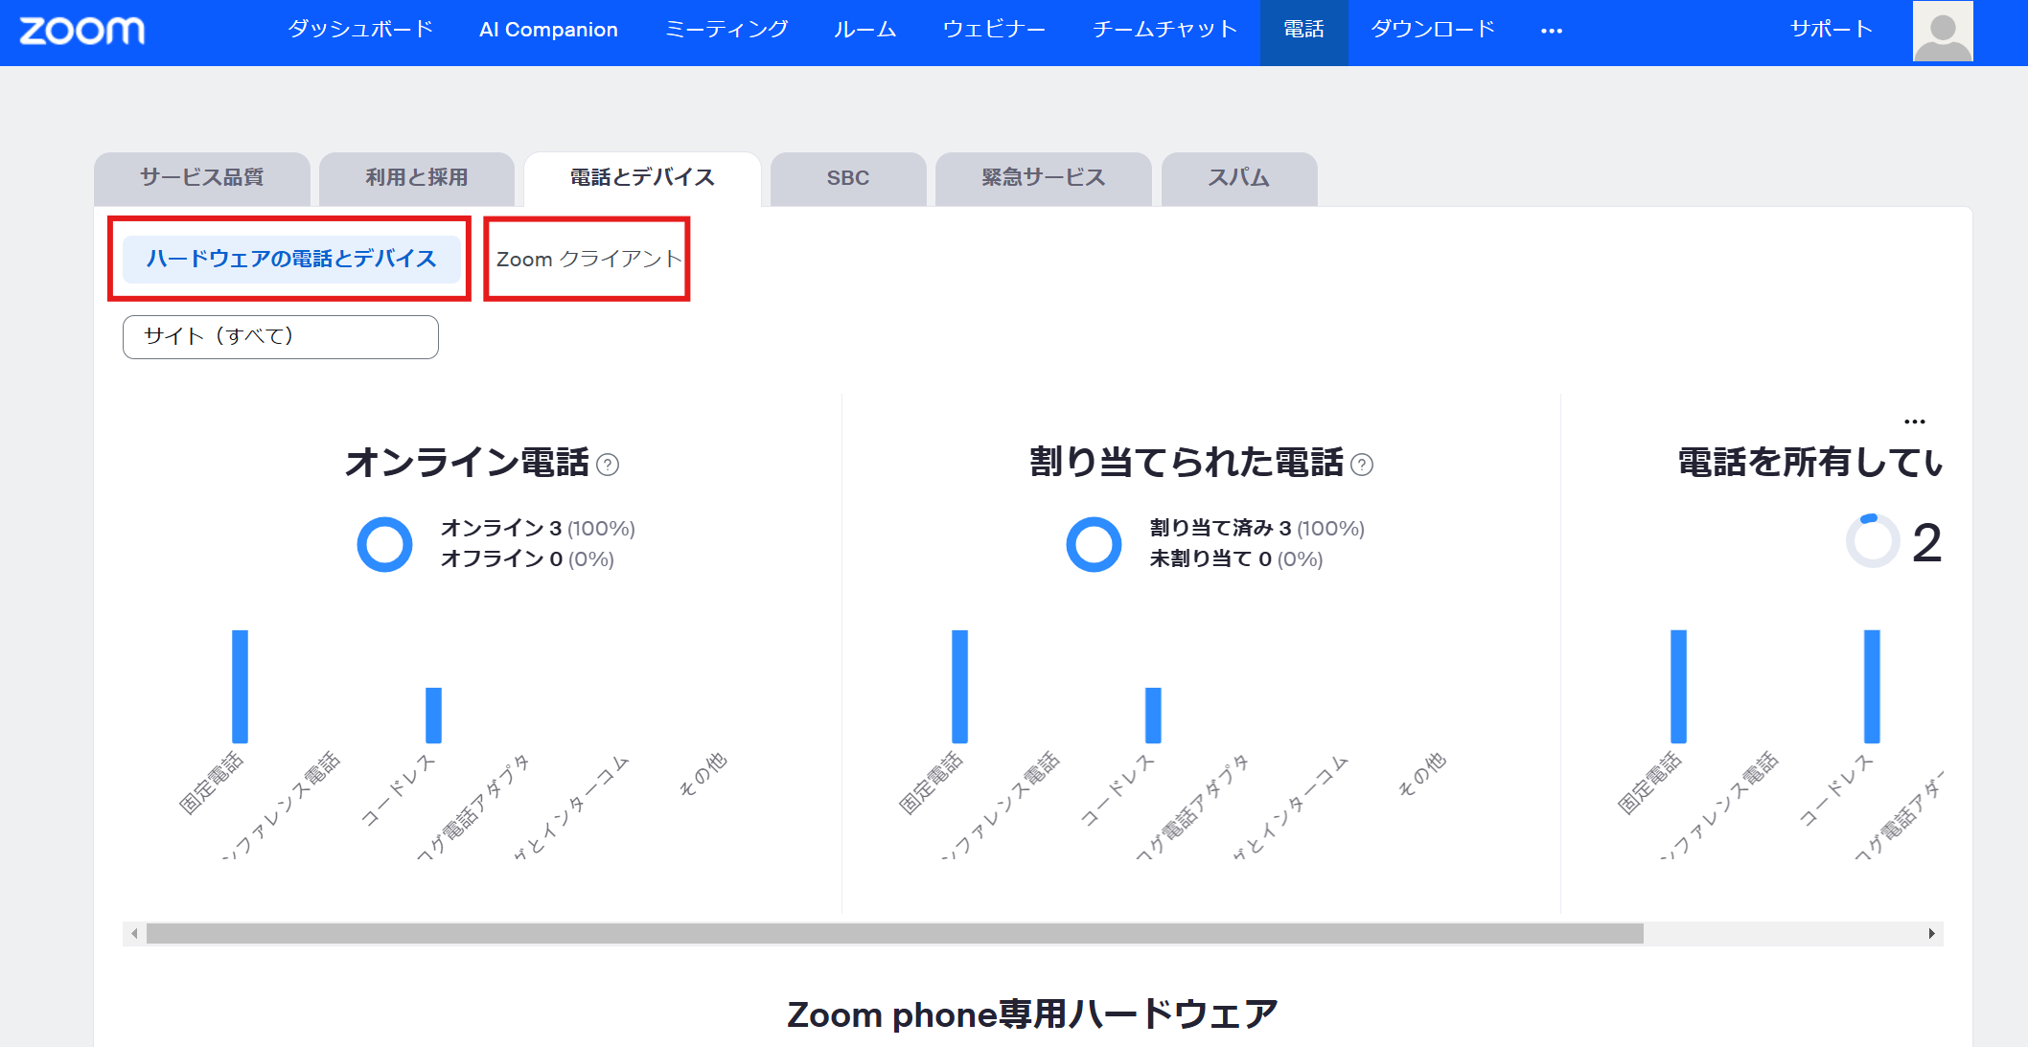
Task: Switch to 利用と採用 tab
Action: click(417, 179)
